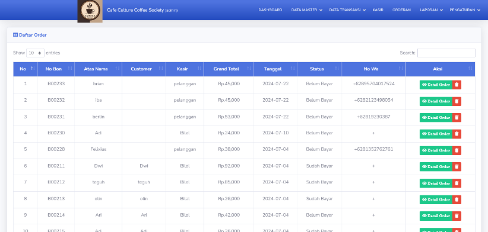Sort table by No column arrows
488x232 pixels.
tap(33, 68)
